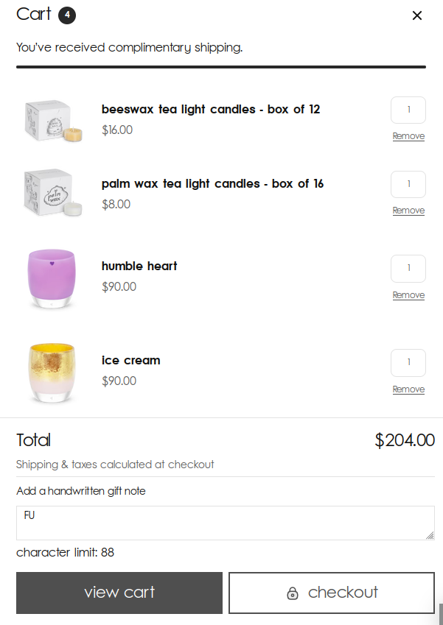
Task: Proceed with the checkout button
Action: coord(332,593)
